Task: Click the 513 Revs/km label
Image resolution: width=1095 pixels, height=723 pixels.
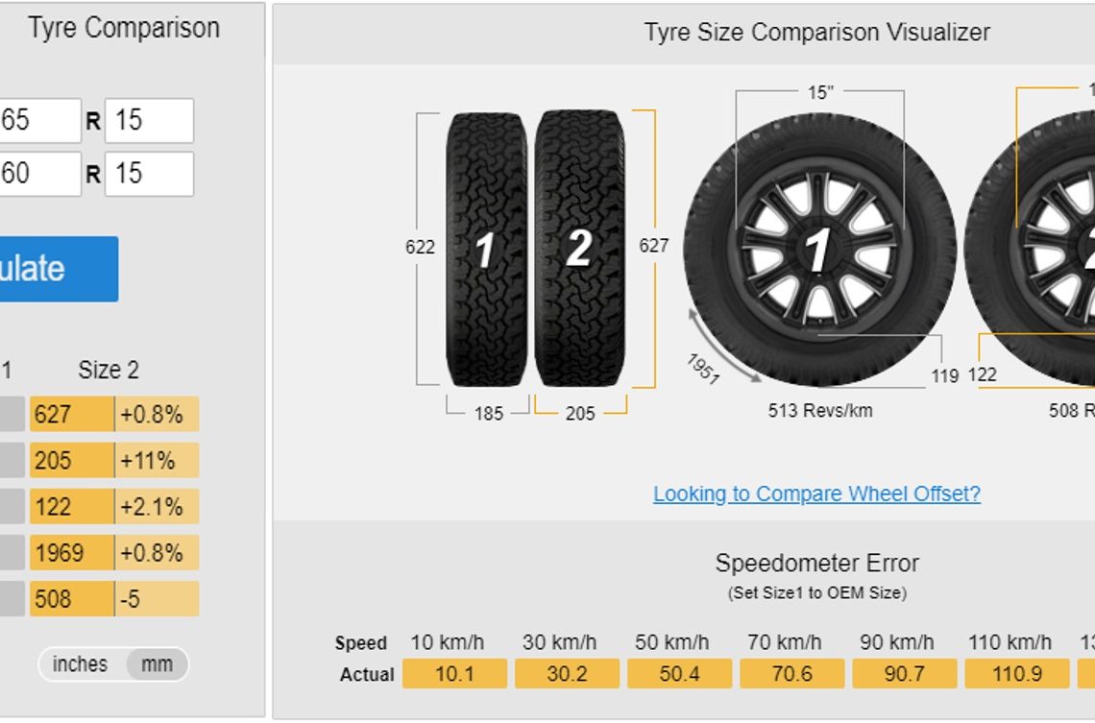Action: click(x=820, y=411)
